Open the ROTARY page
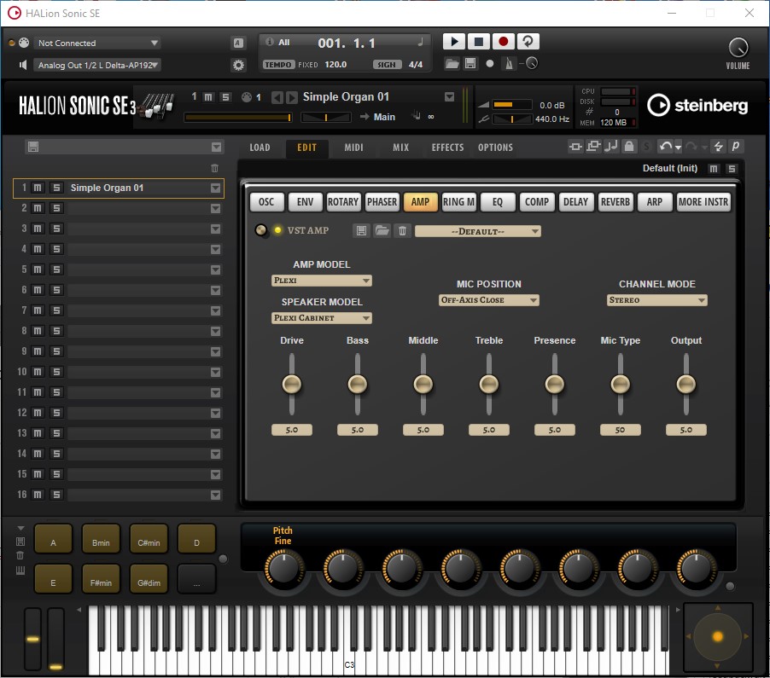Screen dimensions: 770x678 (x=343, y=202)
